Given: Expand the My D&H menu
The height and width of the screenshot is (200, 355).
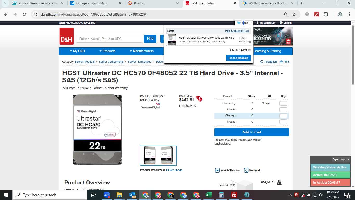Looking at the screenshot, I should tap(77, 51).
